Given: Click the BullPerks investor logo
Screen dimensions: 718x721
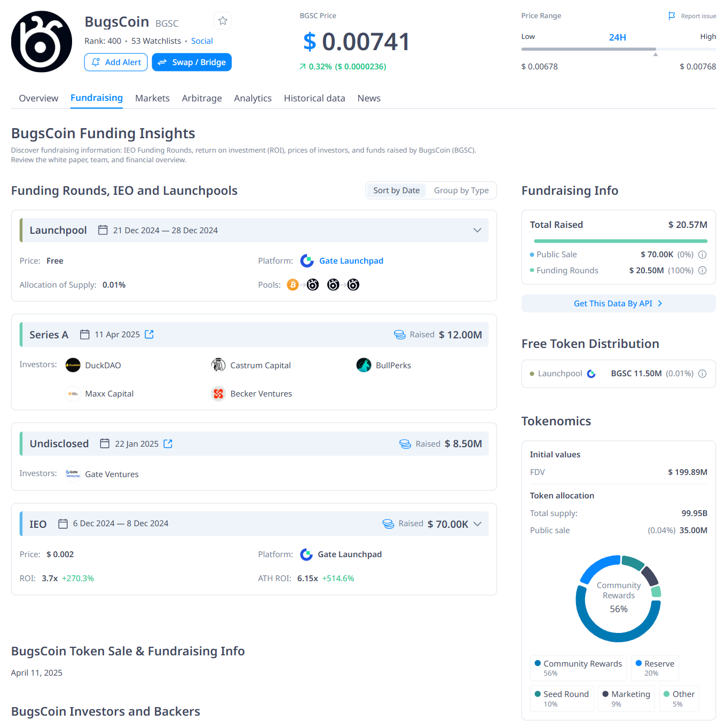Looking at the screenshot, I should point(364,365).
